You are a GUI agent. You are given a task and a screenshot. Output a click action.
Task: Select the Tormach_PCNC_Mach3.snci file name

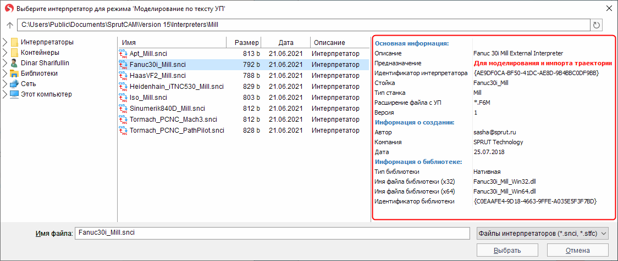173,120
